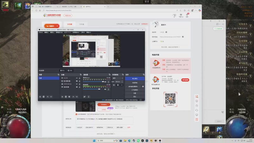Move source up in OBS sources panel
254x143 pixels.
[73, 97]
